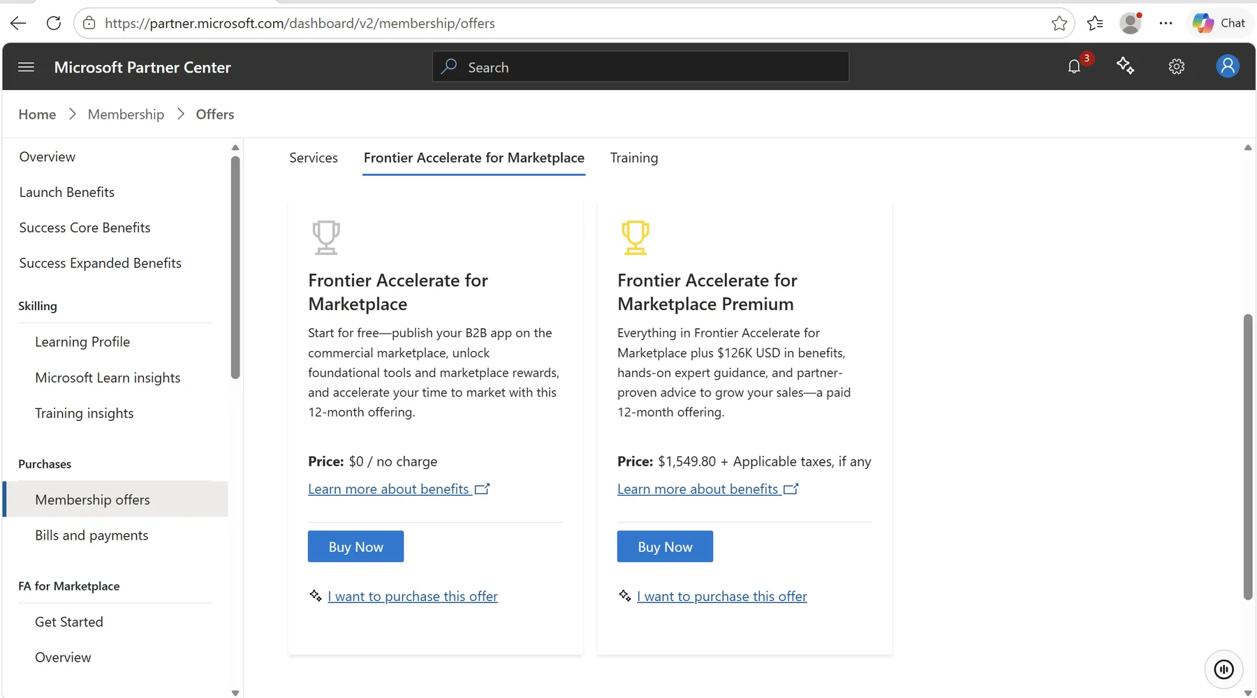Switch to the Training tab
This screenshot has height=698, width=1257.
pos(634,158)
